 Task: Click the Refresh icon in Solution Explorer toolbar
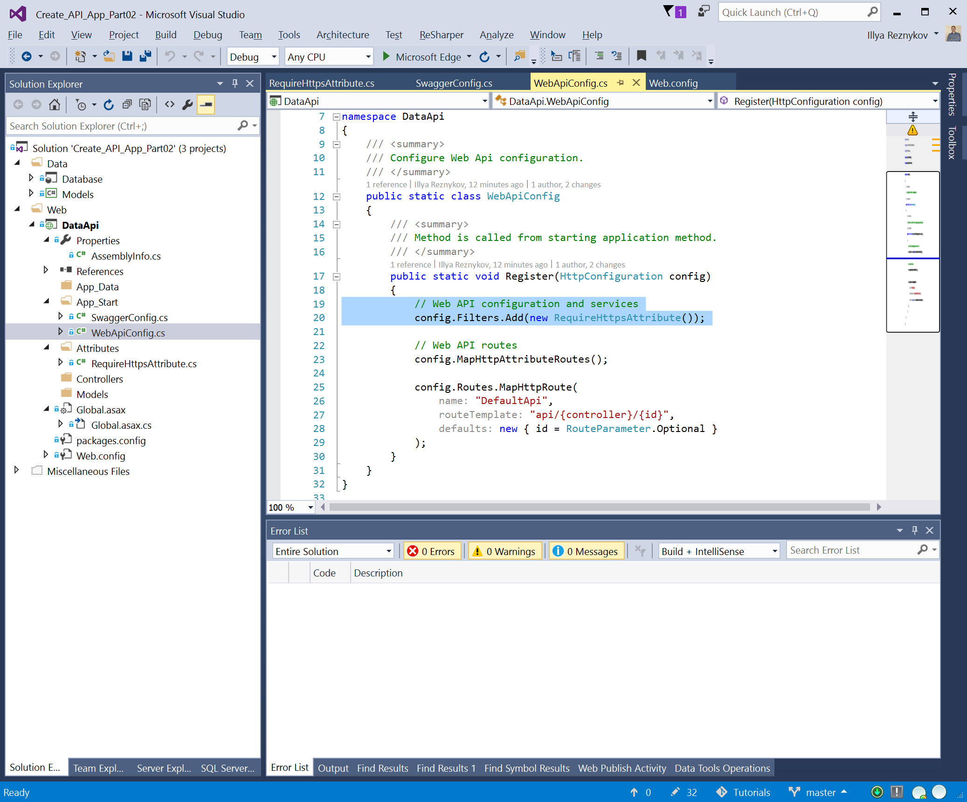tap(109, 104)
